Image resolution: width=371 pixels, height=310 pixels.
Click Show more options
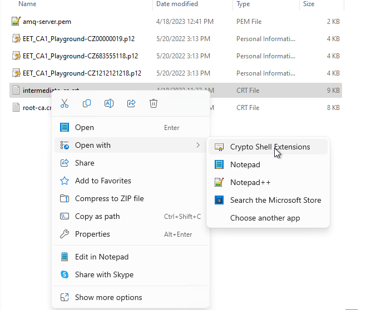coord(108,297)
